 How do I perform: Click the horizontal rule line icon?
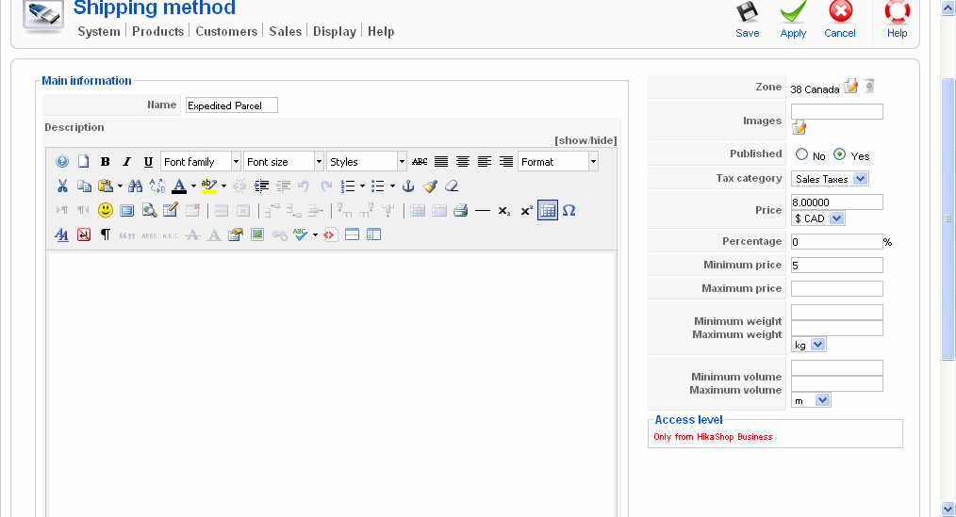(x=483, y=210)
